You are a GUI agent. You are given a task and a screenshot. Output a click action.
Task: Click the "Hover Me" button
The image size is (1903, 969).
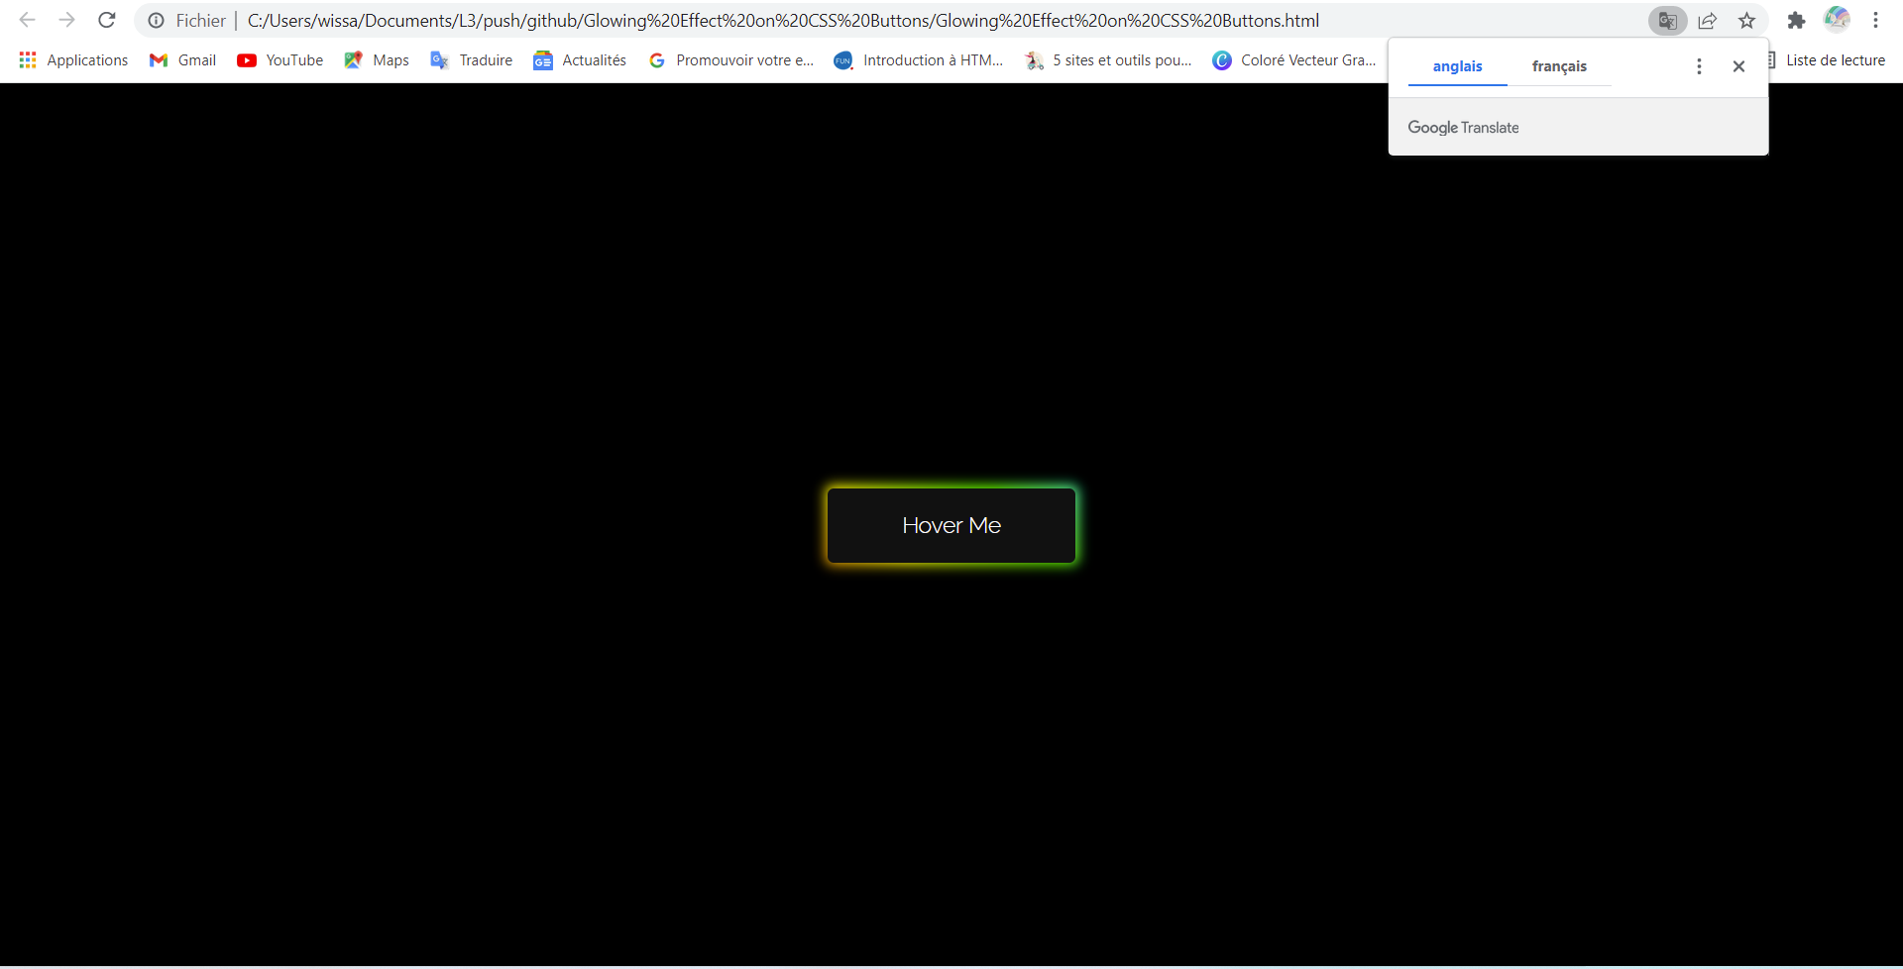pos(951,525)
